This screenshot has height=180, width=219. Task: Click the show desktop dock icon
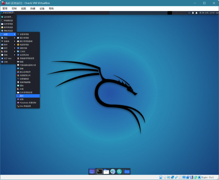(x=92, y=171)
